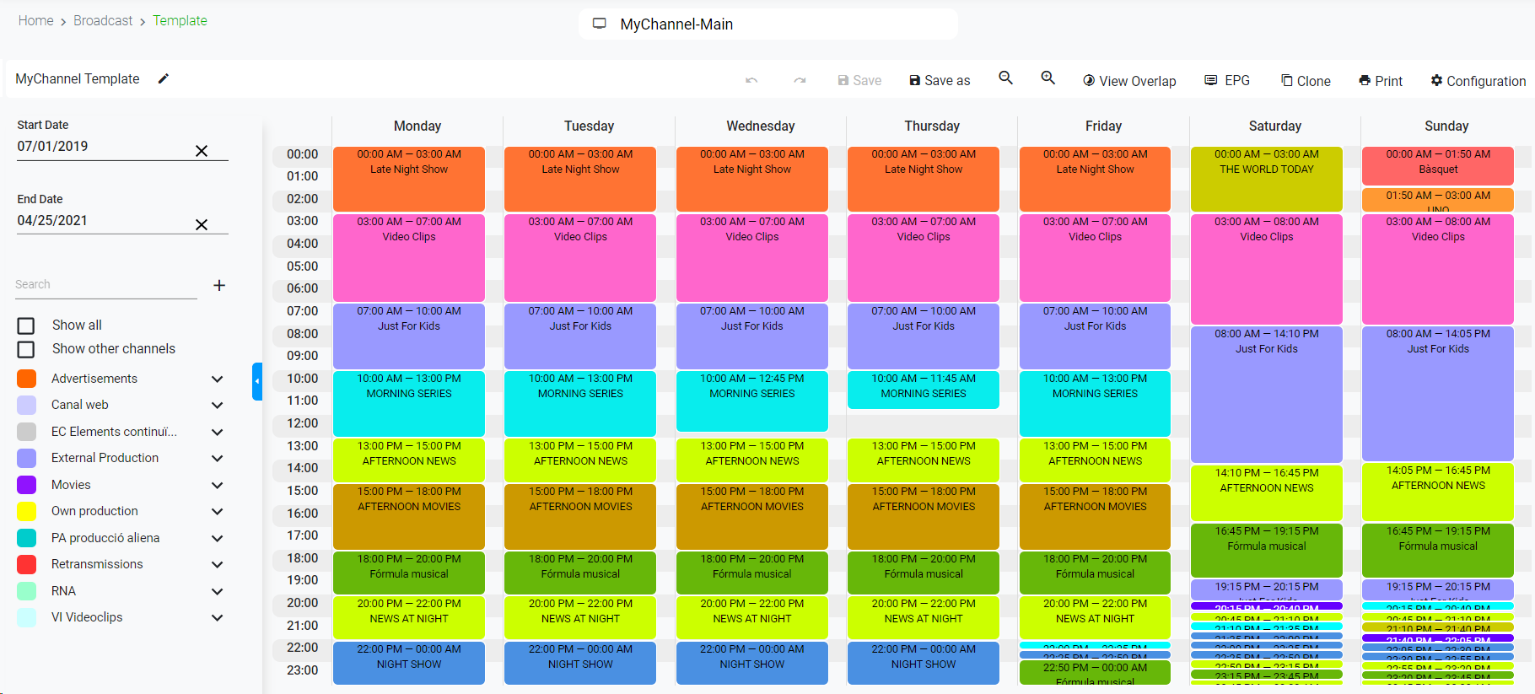Open Configuration settings

coord(1478,81)
